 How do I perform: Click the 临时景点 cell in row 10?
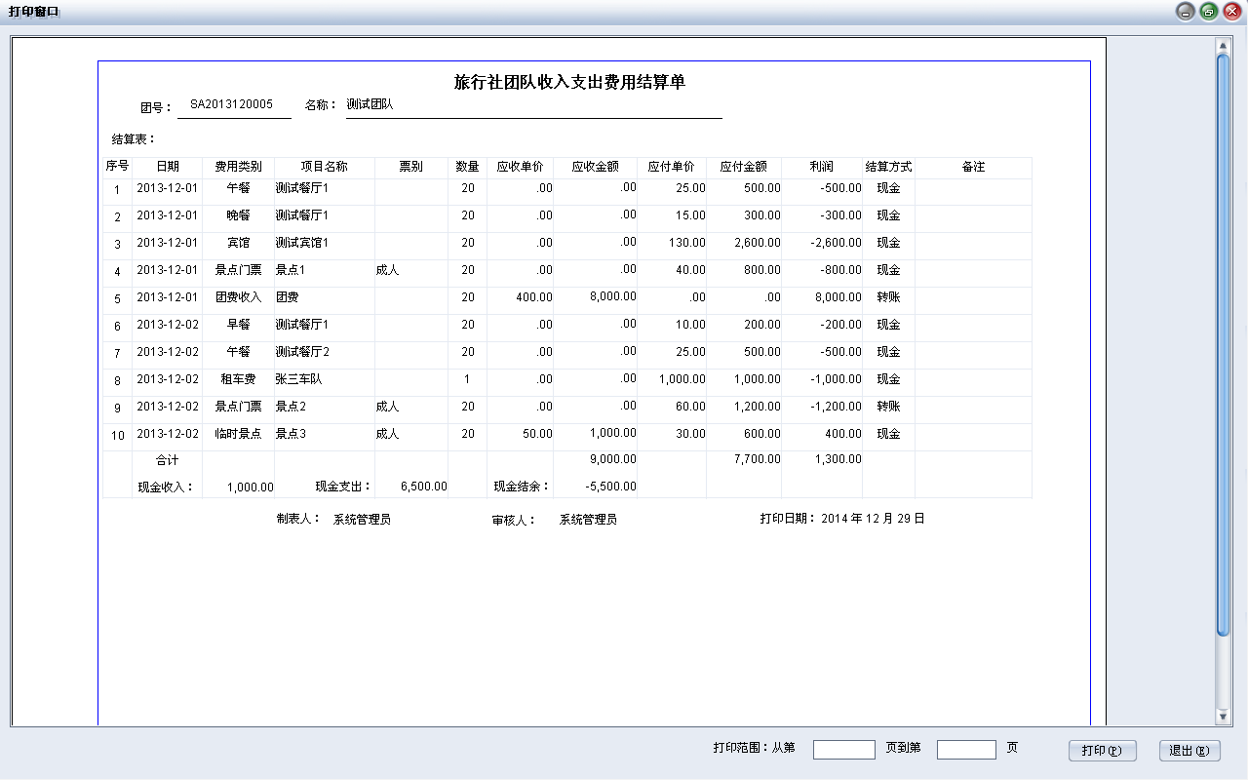tap(239, 434)
